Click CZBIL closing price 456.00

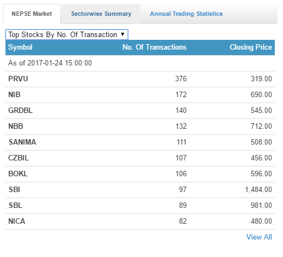point(261,158)
